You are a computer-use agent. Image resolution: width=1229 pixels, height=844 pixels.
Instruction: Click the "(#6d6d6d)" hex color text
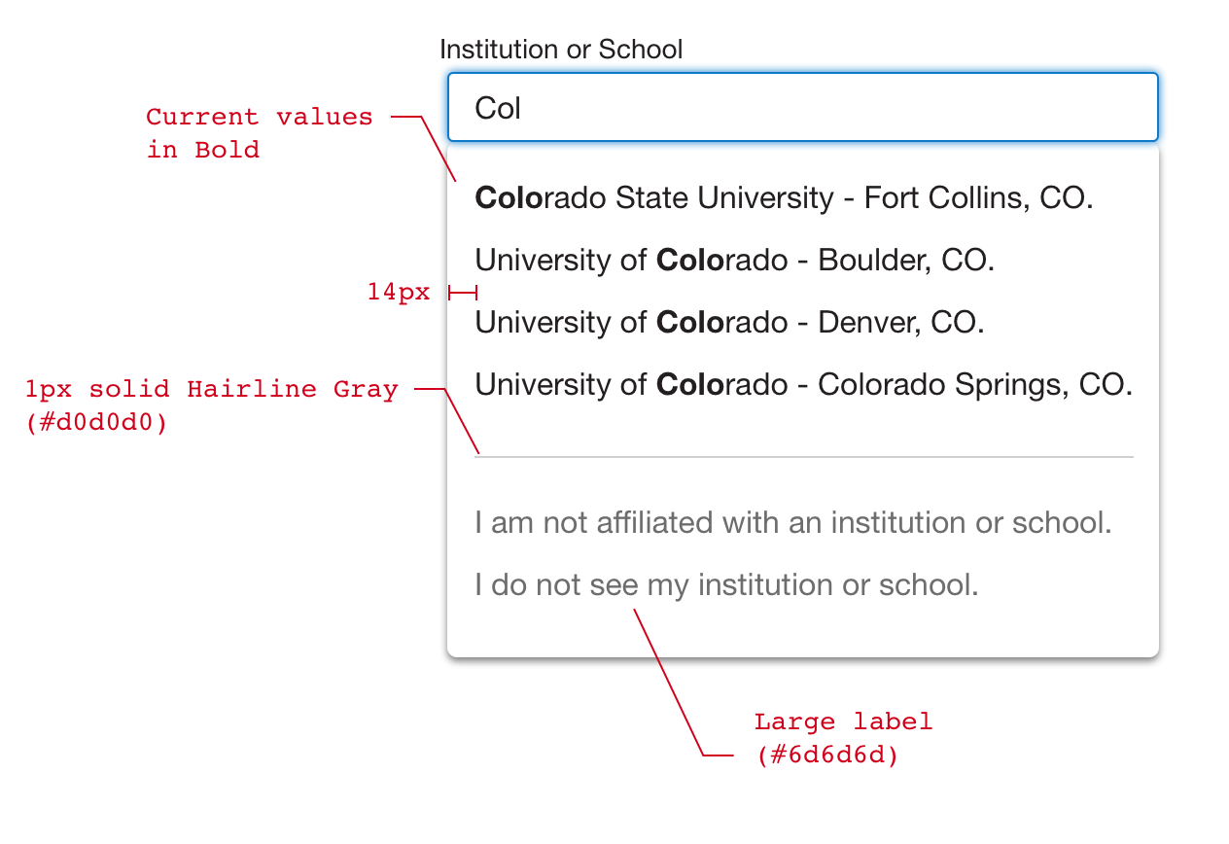click(x=826, y=756)
